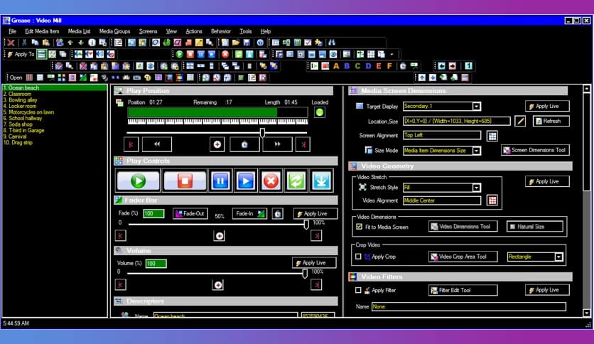Click the yellow open folder icon
The height and width of the screenshot is (344, 594).
pos(236,43)
